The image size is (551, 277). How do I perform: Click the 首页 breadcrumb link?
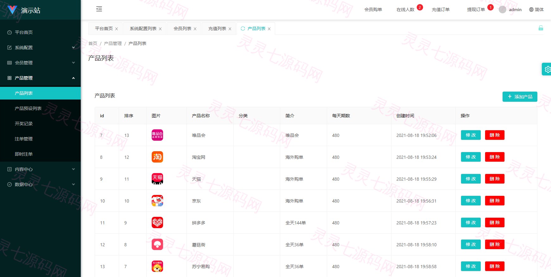pyautogui.click(x=93, y=43)
